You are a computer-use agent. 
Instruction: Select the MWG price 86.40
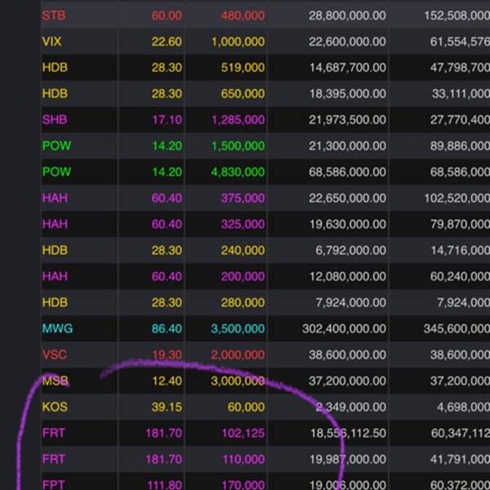point(167,328)
